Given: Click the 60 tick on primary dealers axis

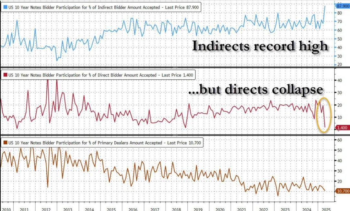Looking at the screenshot, I should tap(339, 140).
